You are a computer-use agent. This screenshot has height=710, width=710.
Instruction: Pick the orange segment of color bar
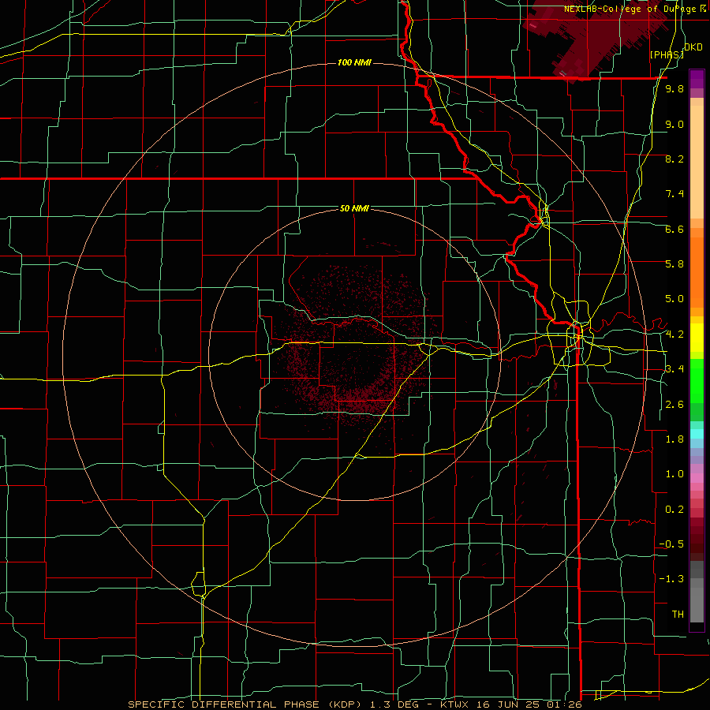point(697,273)
